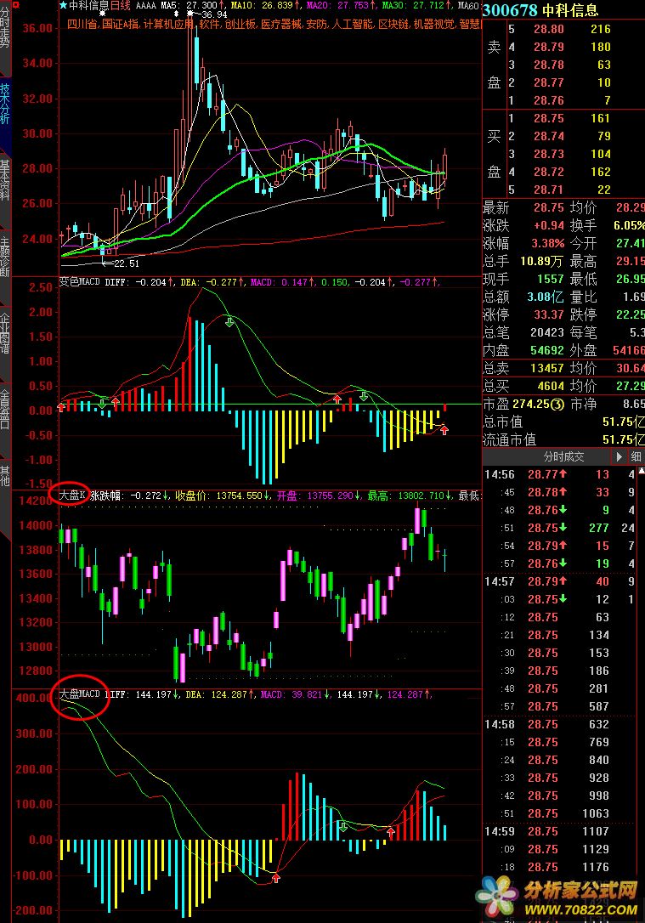
Task: Click the 变色MACD indicator label
Action: point(80,282)
